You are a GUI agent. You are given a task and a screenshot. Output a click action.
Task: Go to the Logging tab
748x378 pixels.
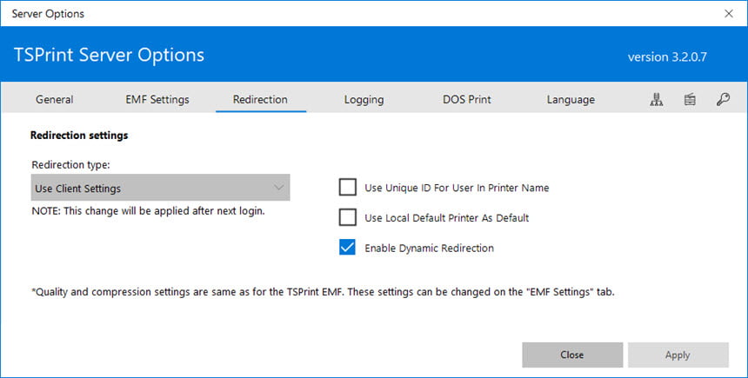coord(364,99)
